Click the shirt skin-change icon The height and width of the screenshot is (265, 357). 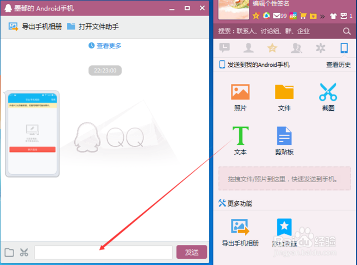click(333, 16)
